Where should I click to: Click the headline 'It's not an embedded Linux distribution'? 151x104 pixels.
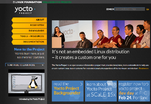click(x=91, y=52)
